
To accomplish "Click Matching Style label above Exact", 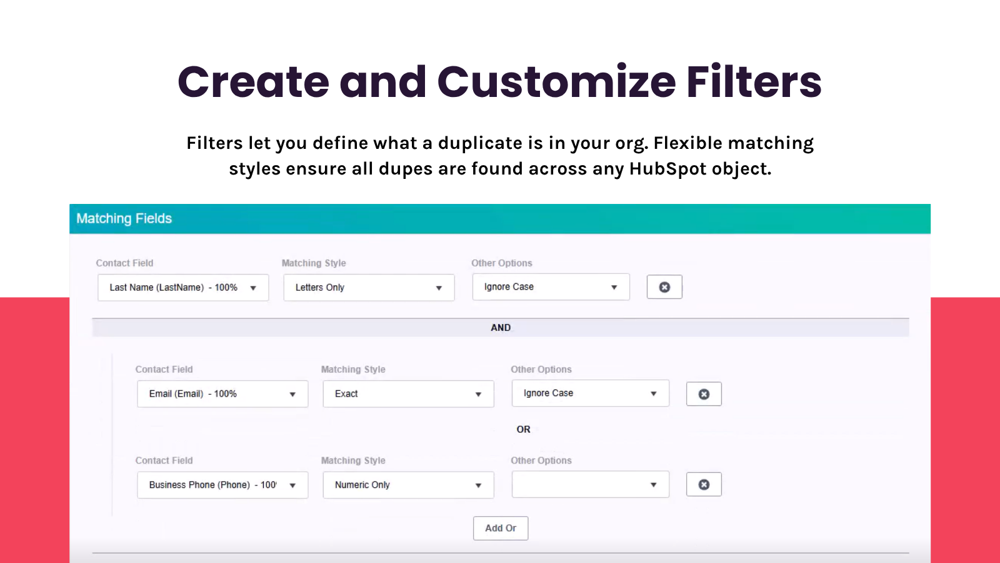I will click(x=353, y=370).
